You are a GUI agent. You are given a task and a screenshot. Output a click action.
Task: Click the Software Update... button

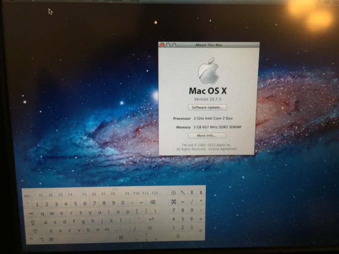(x=207, y=107)
